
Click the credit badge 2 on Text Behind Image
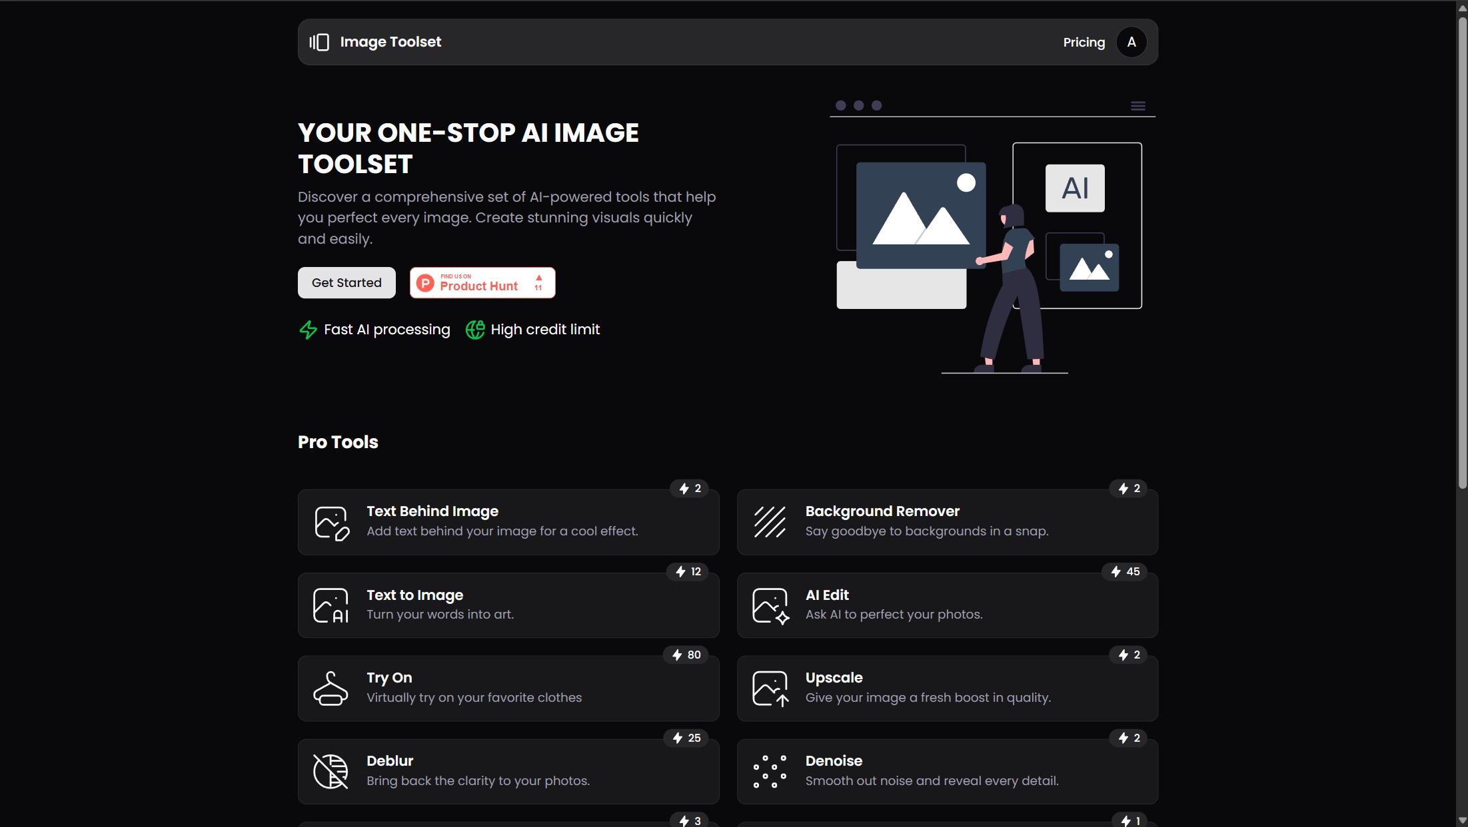[690, 489]
